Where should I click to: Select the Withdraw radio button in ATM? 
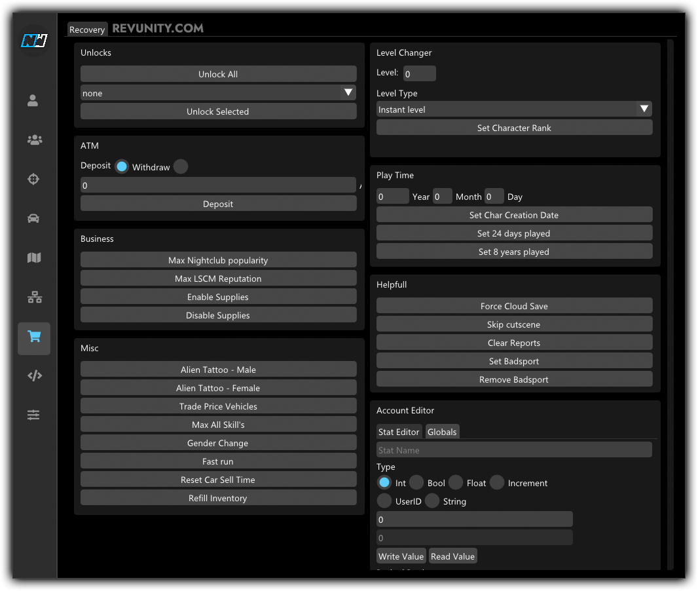[x=181, y=167]
